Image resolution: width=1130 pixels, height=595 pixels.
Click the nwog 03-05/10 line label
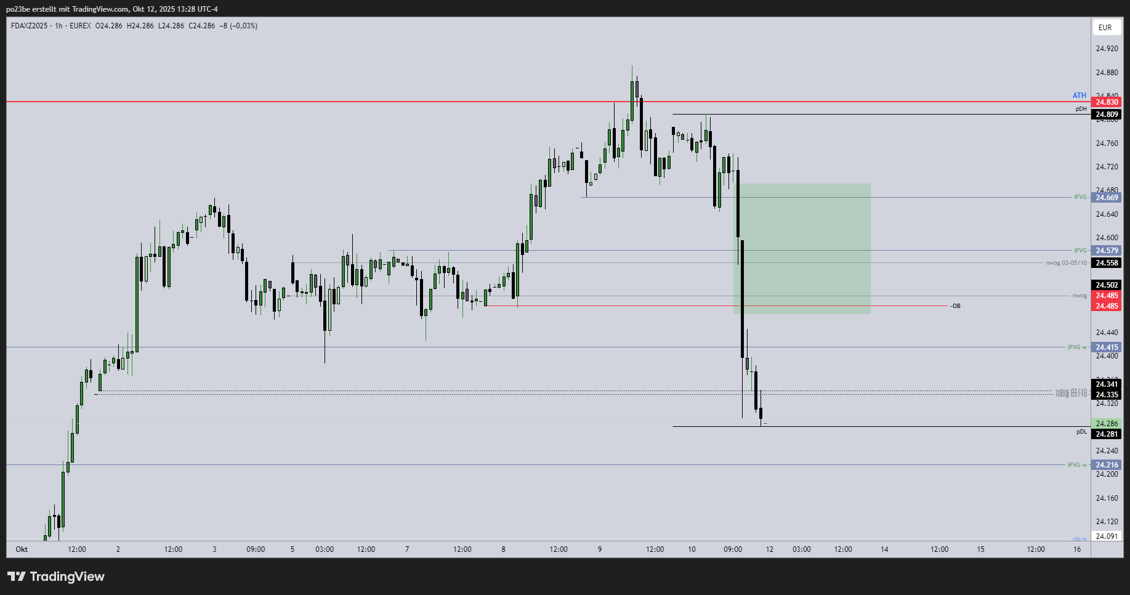tap(1066, 263)
